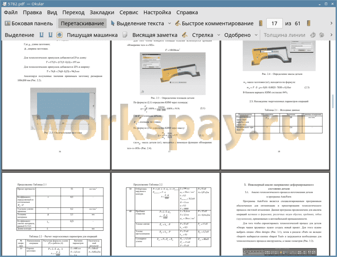Click the text 'Продолжение Таблицы 2.1'
This screenshot has width=337, height=257.
tap(32, 185)
